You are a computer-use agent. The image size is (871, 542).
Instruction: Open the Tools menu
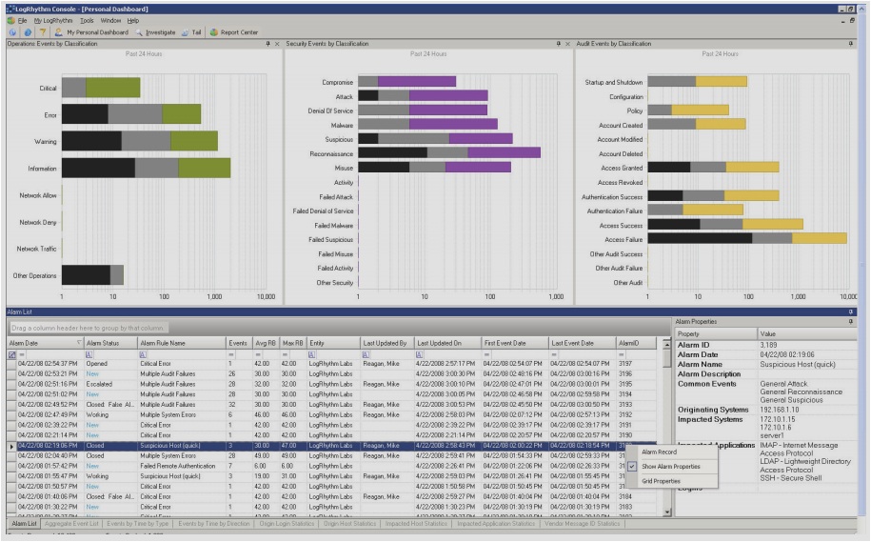coord(87,21)
